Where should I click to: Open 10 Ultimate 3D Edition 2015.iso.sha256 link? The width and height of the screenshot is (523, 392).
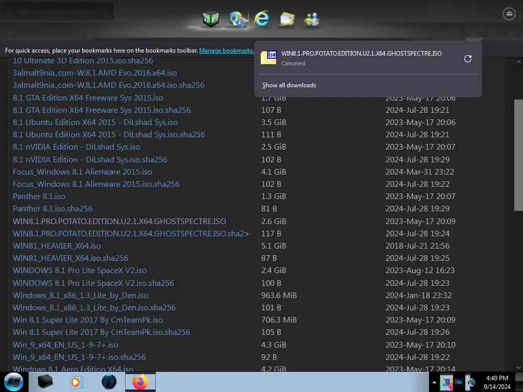(x=83, y=61)
